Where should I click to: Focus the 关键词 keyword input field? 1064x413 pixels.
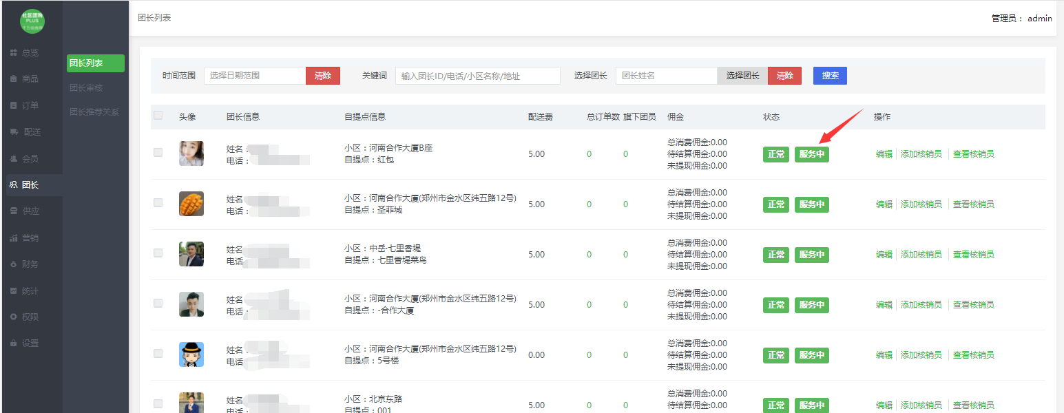click(477, 76)
